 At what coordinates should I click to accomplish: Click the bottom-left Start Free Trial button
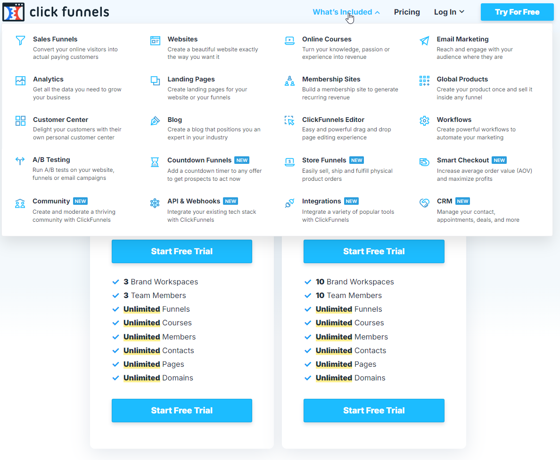[182, 411]
